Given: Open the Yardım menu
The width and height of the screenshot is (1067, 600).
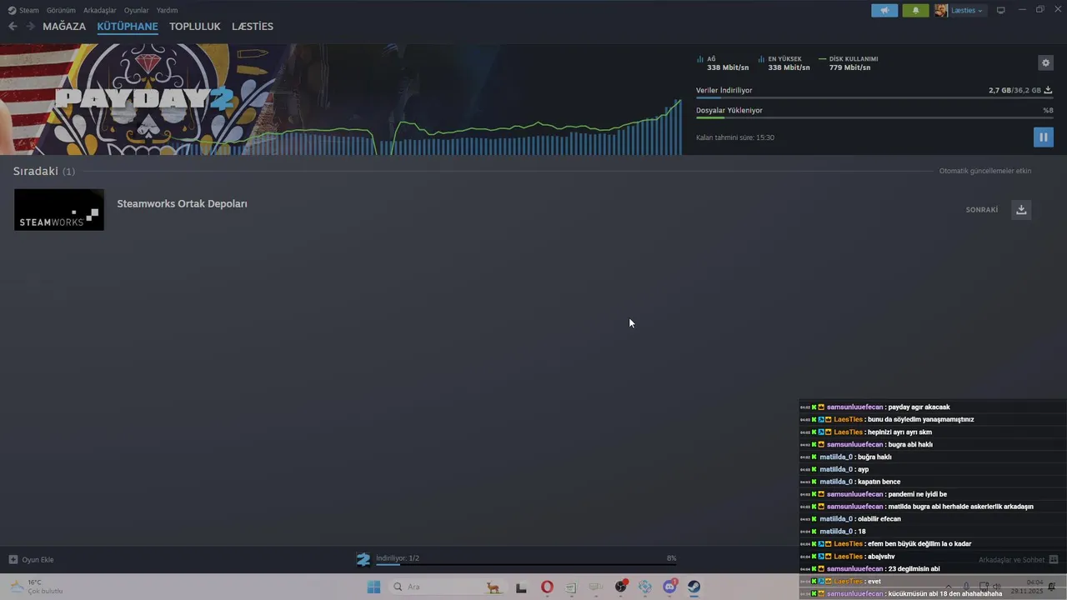Looking at the screenshot, I should 167,10.
